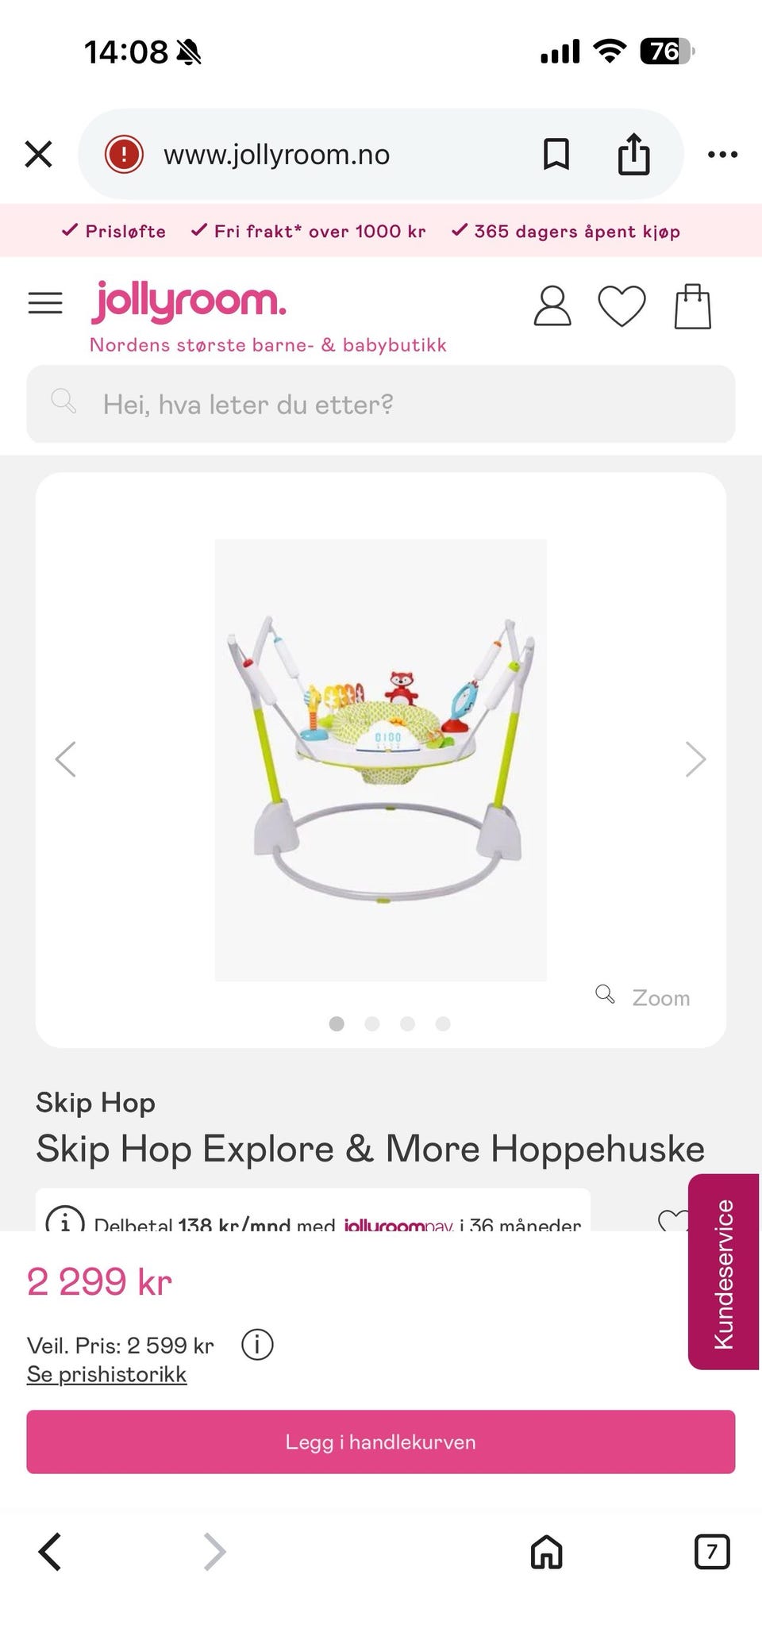762x1651 pixels.
Task: Click the info icon beside Veil. Pris
Action: point(257,1345)
